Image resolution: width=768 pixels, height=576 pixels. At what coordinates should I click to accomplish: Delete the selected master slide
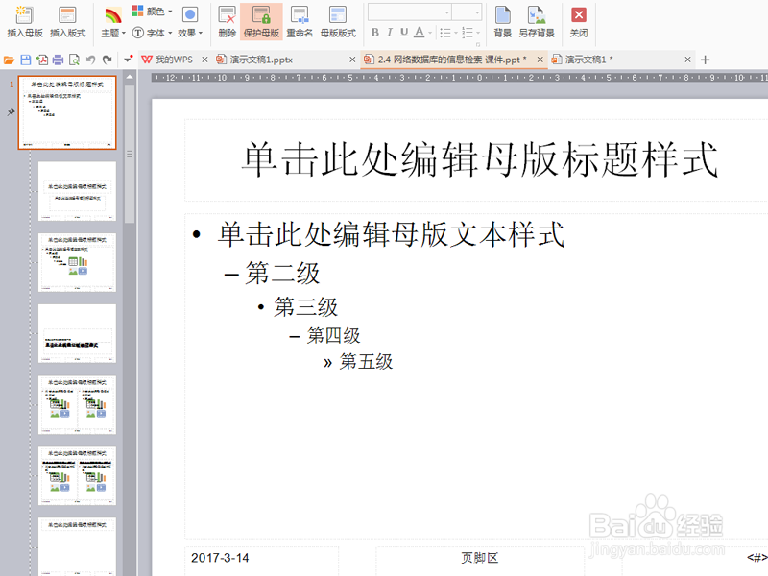(x=227, y=17)
